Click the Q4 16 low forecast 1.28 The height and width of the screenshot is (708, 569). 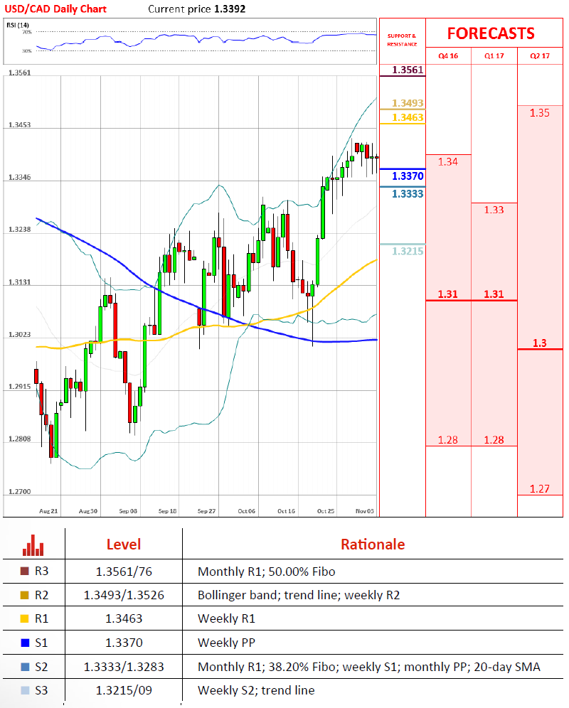(x=448, y=440)
